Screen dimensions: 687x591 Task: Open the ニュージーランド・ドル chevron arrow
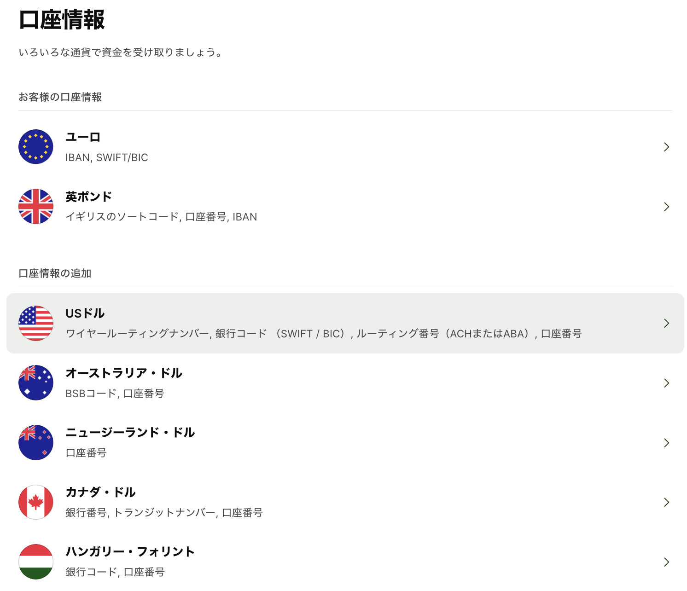(666, 443)
